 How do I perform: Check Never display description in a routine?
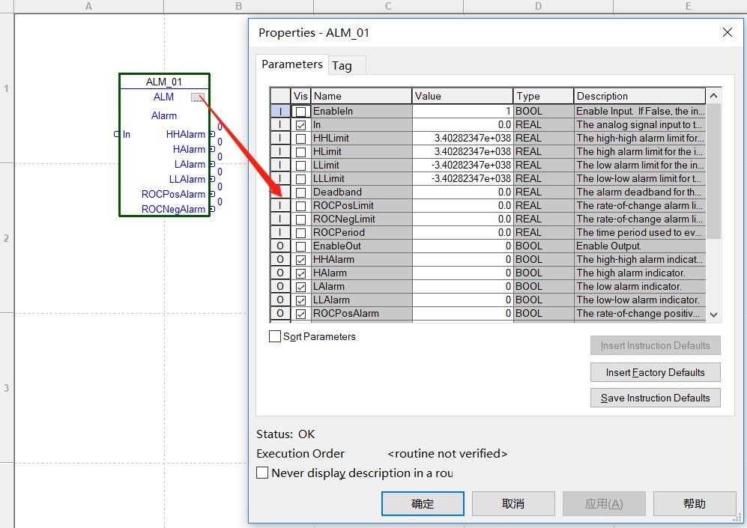point(262,473)
